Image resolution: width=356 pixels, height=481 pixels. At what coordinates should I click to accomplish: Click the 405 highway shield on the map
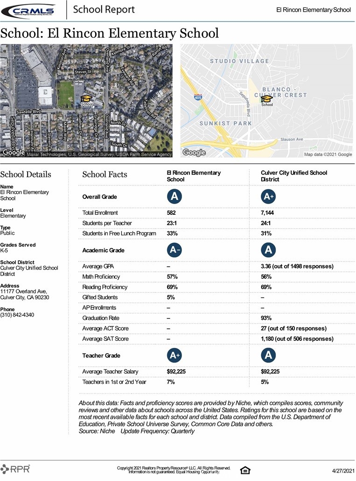pos(197,97)
